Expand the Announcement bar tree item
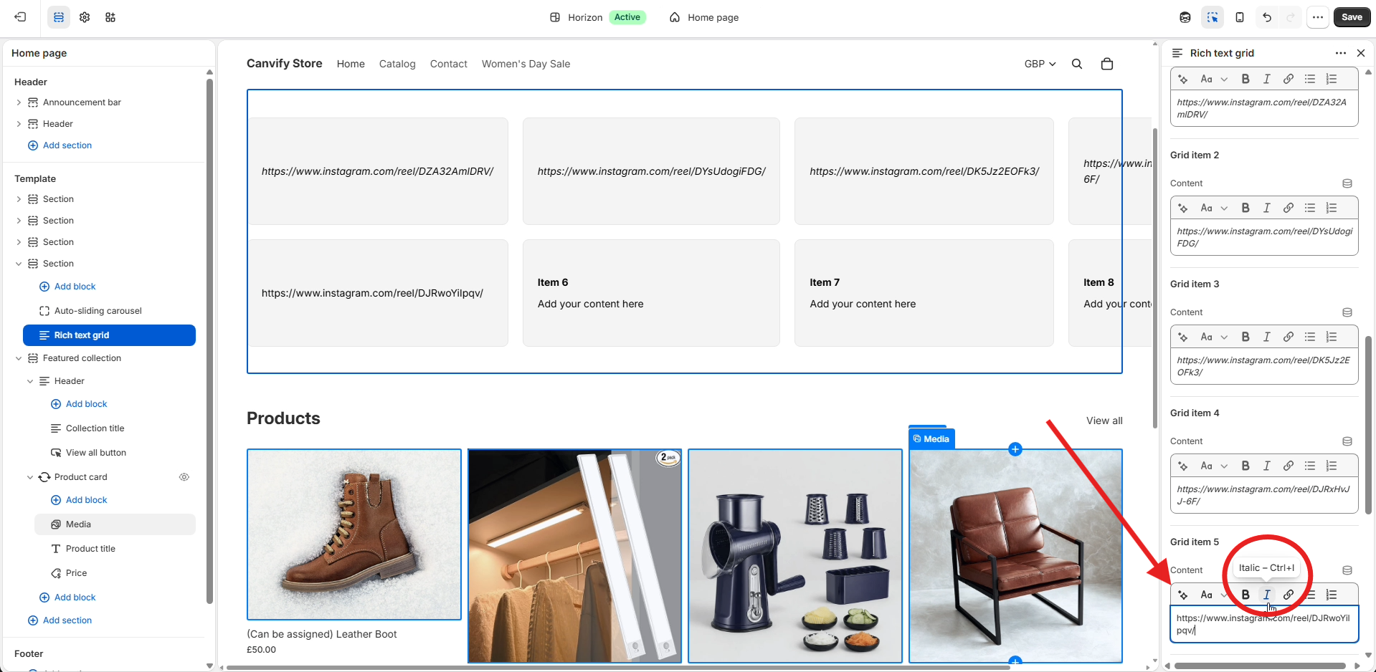The height and width of the screenshot is (672, 1376). (x=19, y=102)
